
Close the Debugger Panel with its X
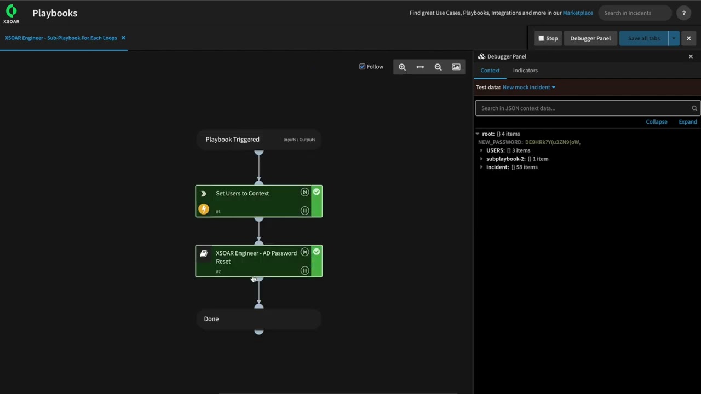coord(691,56)
